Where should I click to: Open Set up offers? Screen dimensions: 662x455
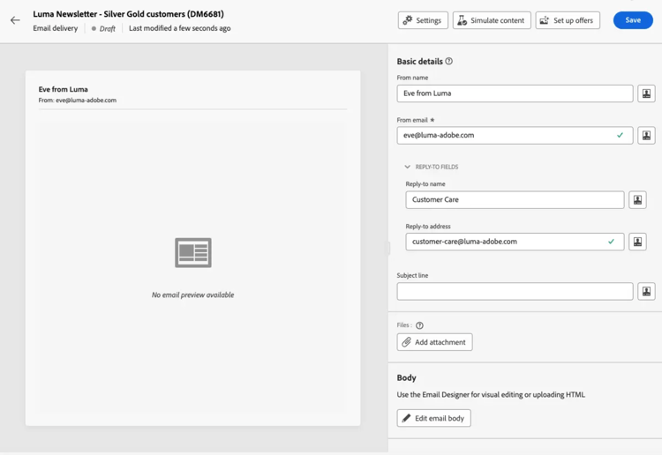pyautogui.click(x=568, y=20)
